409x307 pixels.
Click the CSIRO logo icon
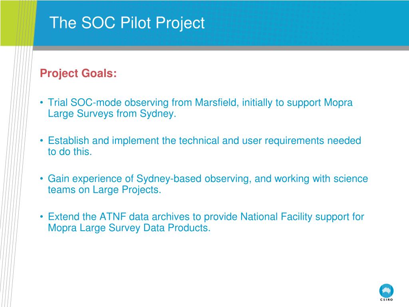[386, 291]
